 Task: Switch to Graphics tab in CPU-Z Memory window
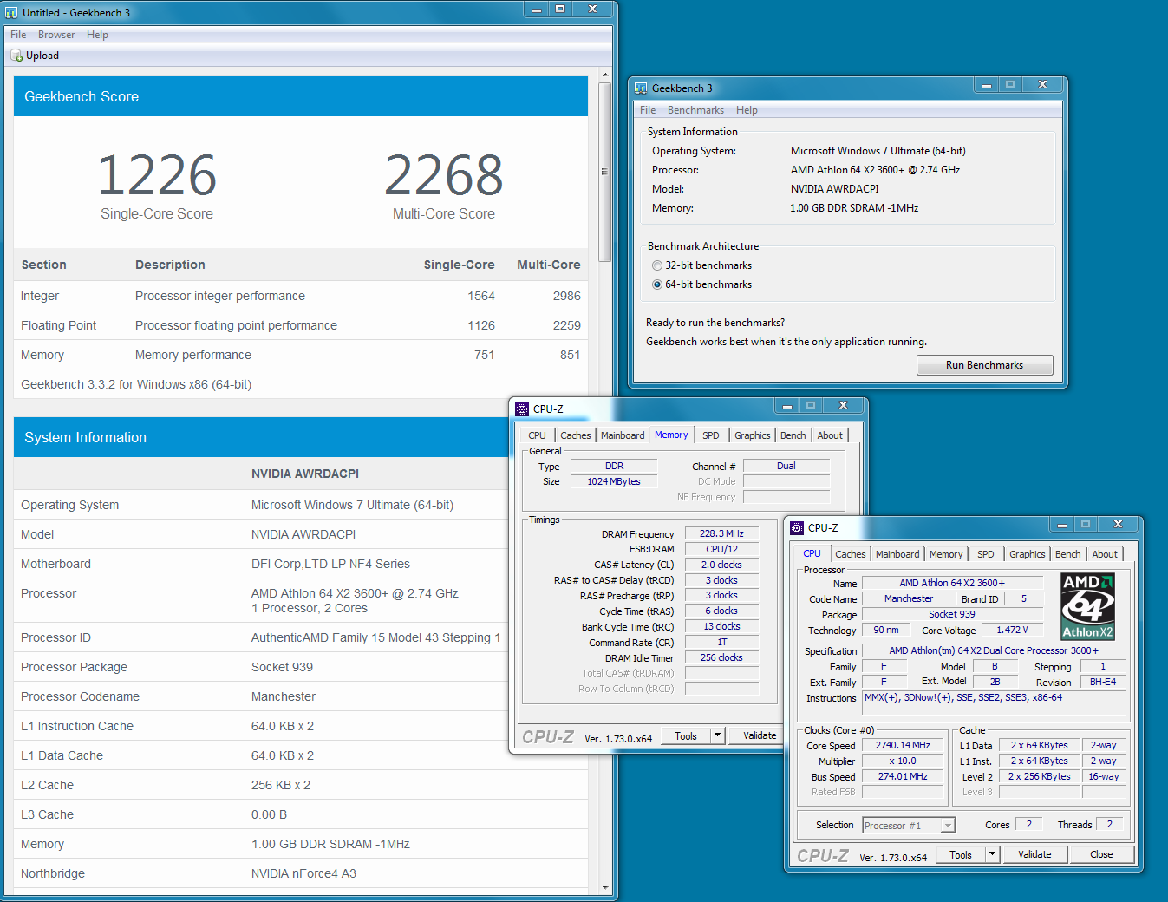coord(753,435)
